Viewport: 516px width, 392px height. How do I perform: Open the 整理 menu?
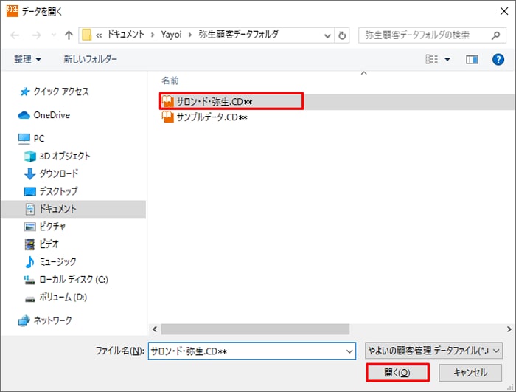point(28,59)
